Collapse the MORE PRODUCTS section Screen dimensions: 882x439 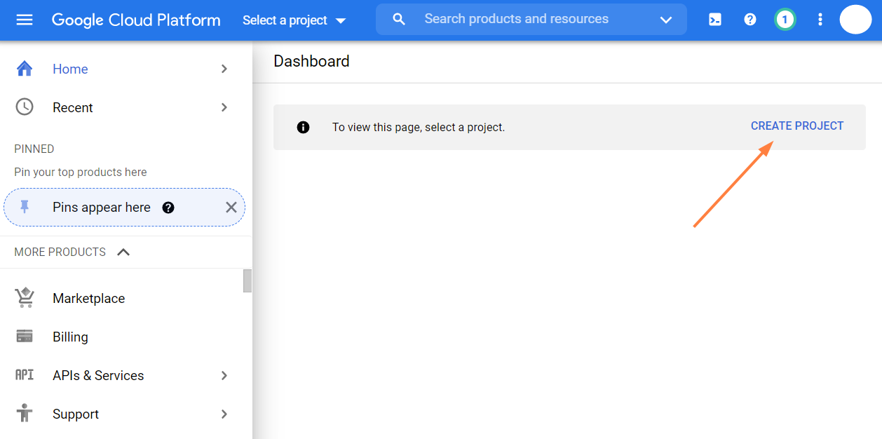pyautogui.click(x=123, y=252)
